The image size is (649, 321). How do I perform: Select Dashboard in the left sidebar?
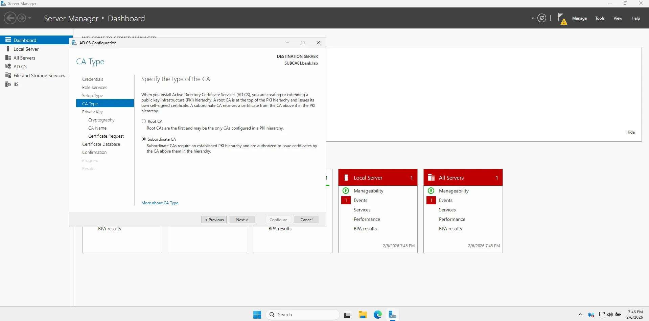(x=36, y=40)
